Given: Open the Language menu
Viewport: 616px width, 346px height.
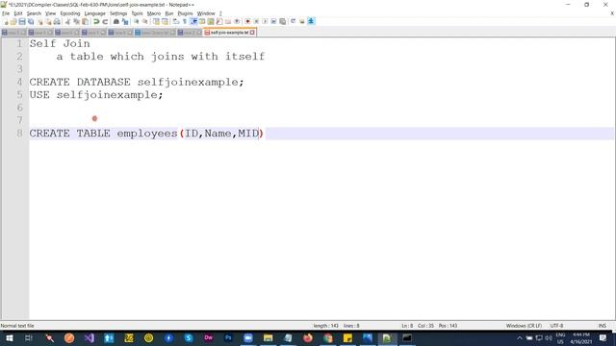Looking at the screenshot, I should click(94, 13).
